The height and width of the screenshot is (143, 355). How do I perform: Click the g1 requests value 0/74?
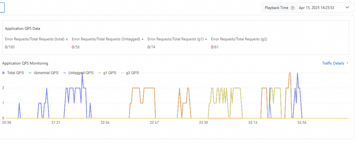tap(151, 47)
